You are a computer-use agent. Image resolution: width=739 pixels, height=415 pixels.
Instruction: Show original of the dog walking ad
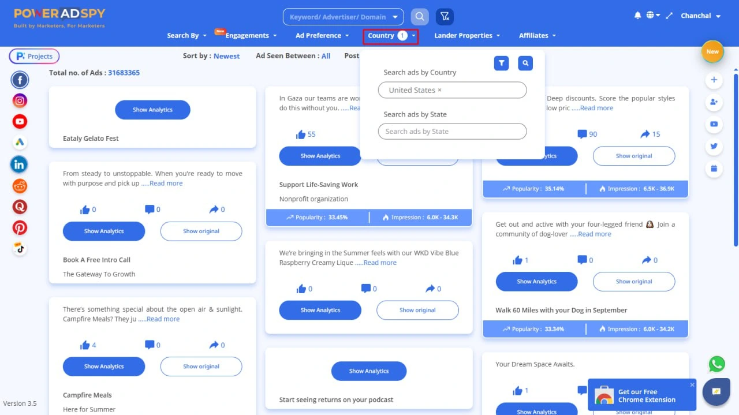[x=634, y=282]
